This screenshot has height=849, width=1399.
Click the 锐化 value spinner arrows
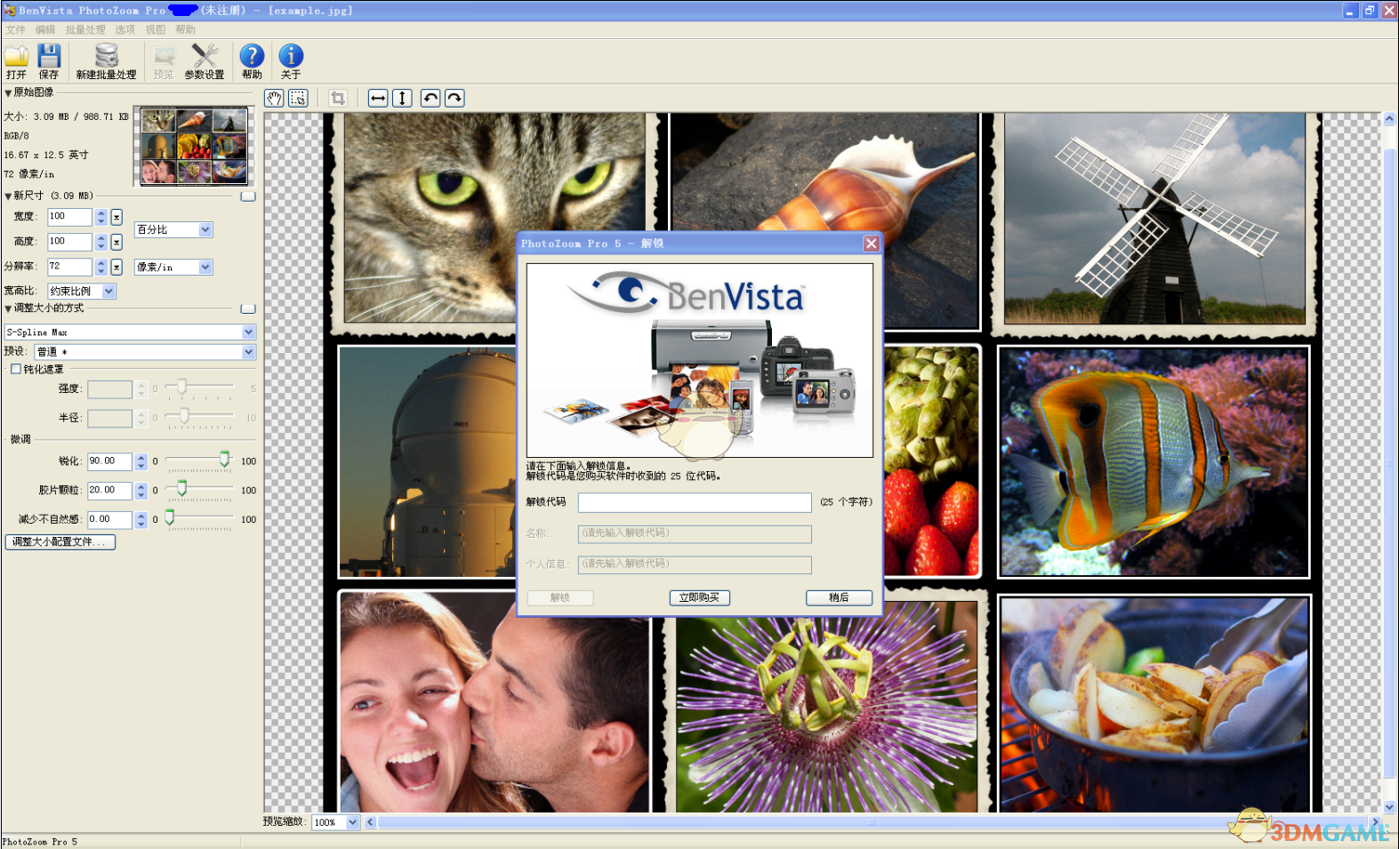coord(141,461)
